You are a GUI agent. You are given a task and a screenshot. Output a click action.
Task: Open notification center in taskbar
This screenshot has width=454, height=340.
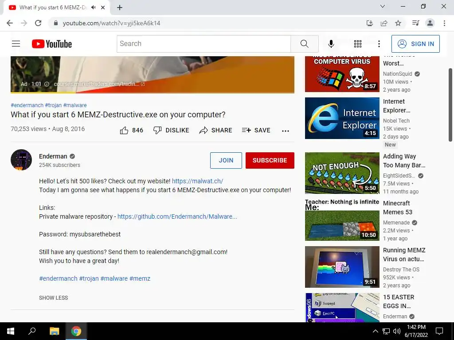tap(439, 331)
